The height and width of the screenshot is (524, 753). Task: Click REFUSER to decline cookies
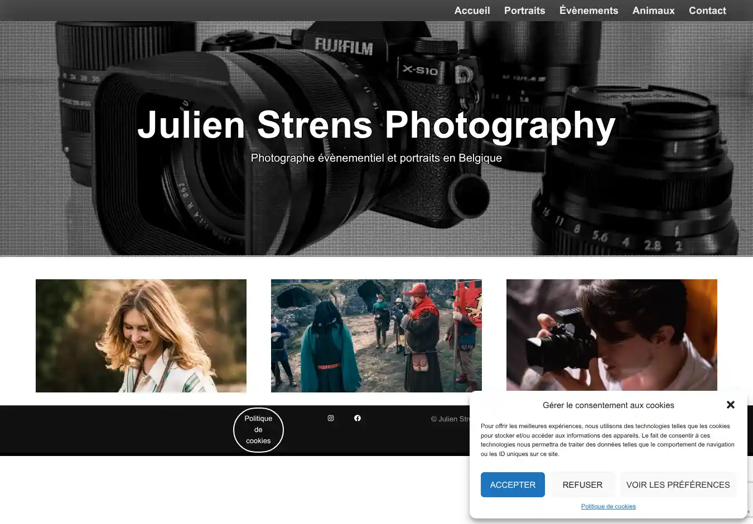pos(582,485)
